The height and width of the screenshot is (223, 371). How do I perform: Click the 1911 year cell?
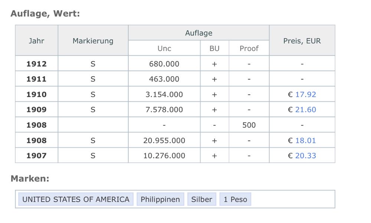tap(36, 79)
